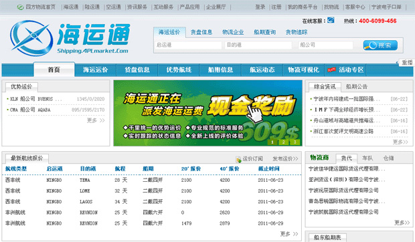
Task: Open 找物流 link
Action: (331, 7)
